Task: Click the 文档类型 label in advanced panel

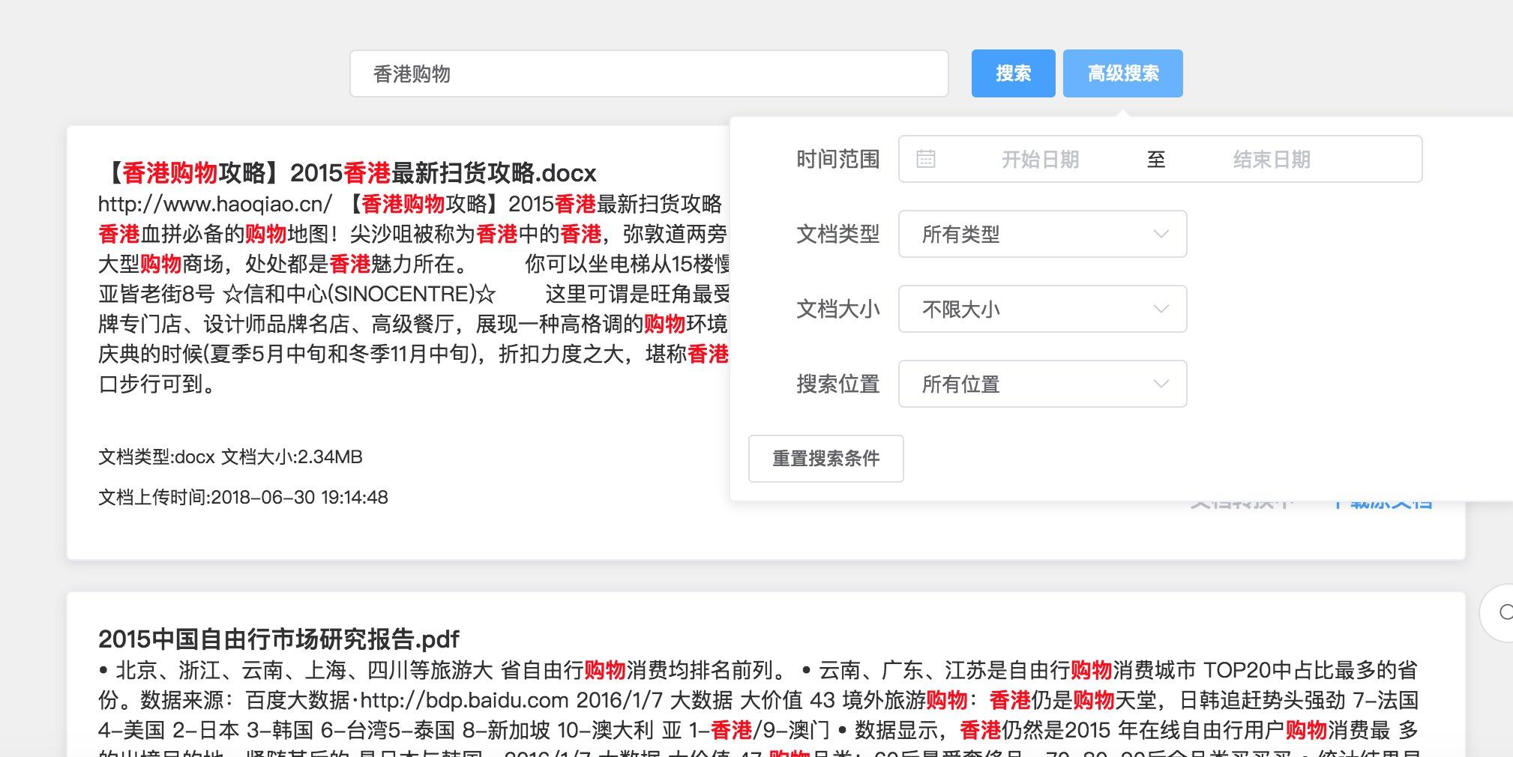Action: [837, 234]
